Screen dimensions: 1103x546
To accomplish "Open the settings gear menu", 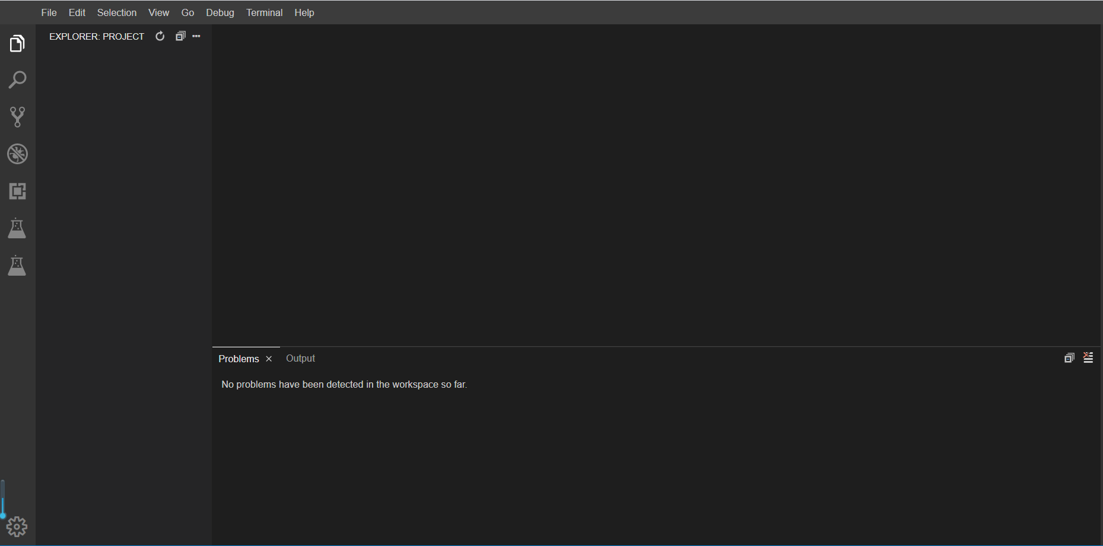I will [17, 526].
